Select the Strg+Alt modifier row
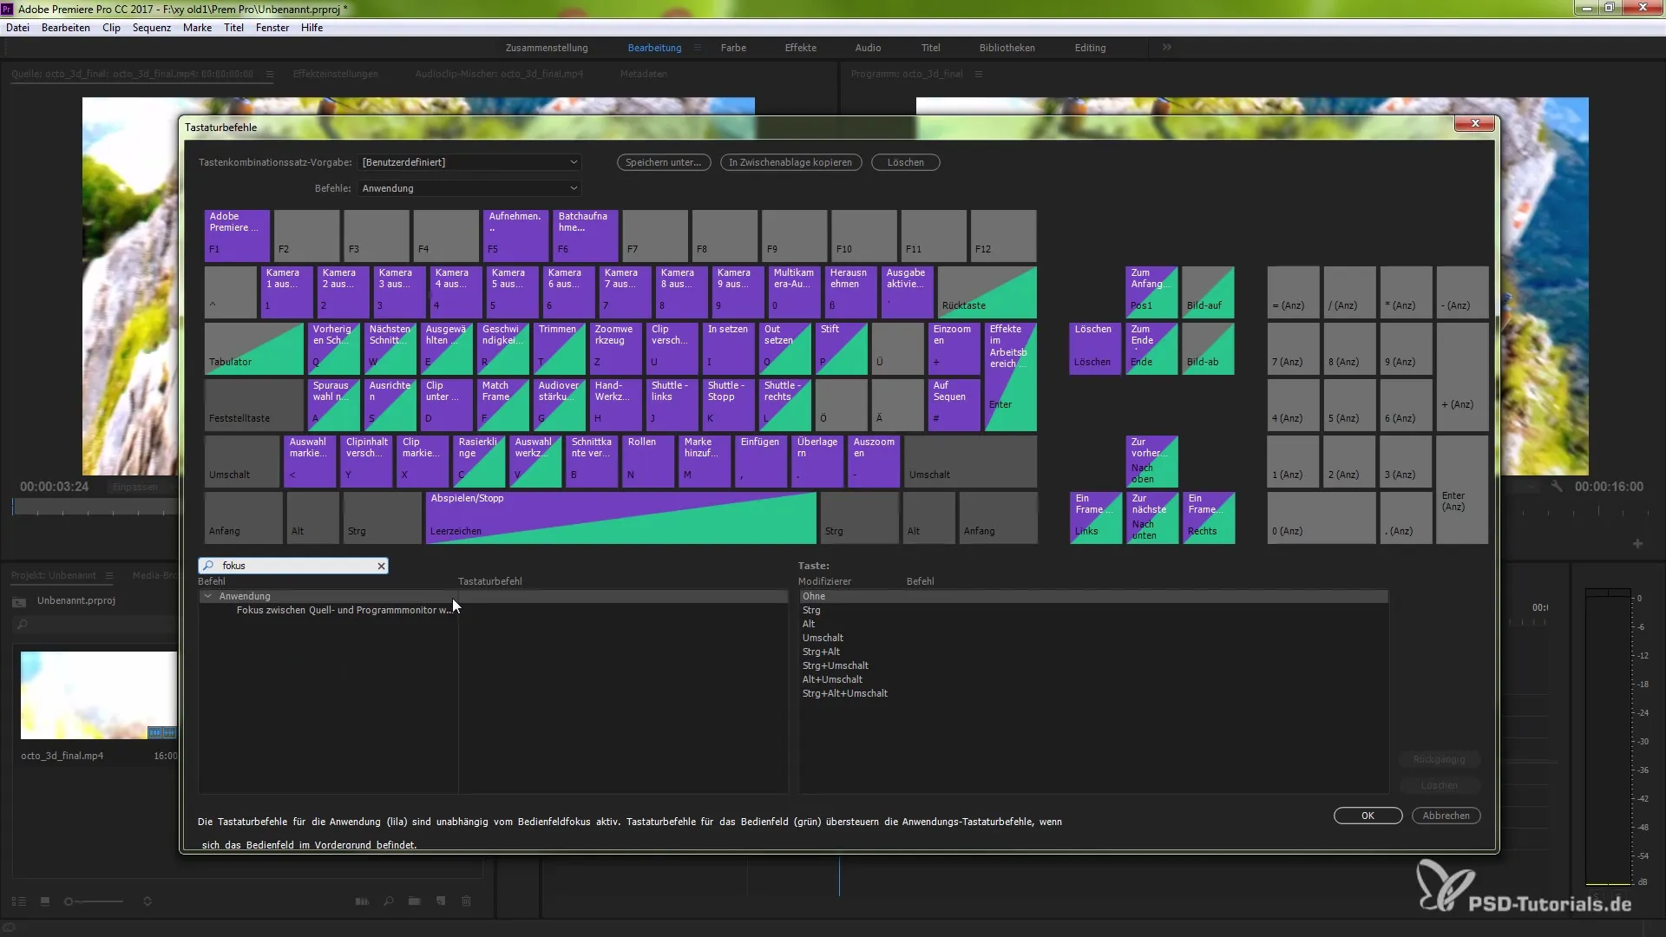 click(1093, 652)
